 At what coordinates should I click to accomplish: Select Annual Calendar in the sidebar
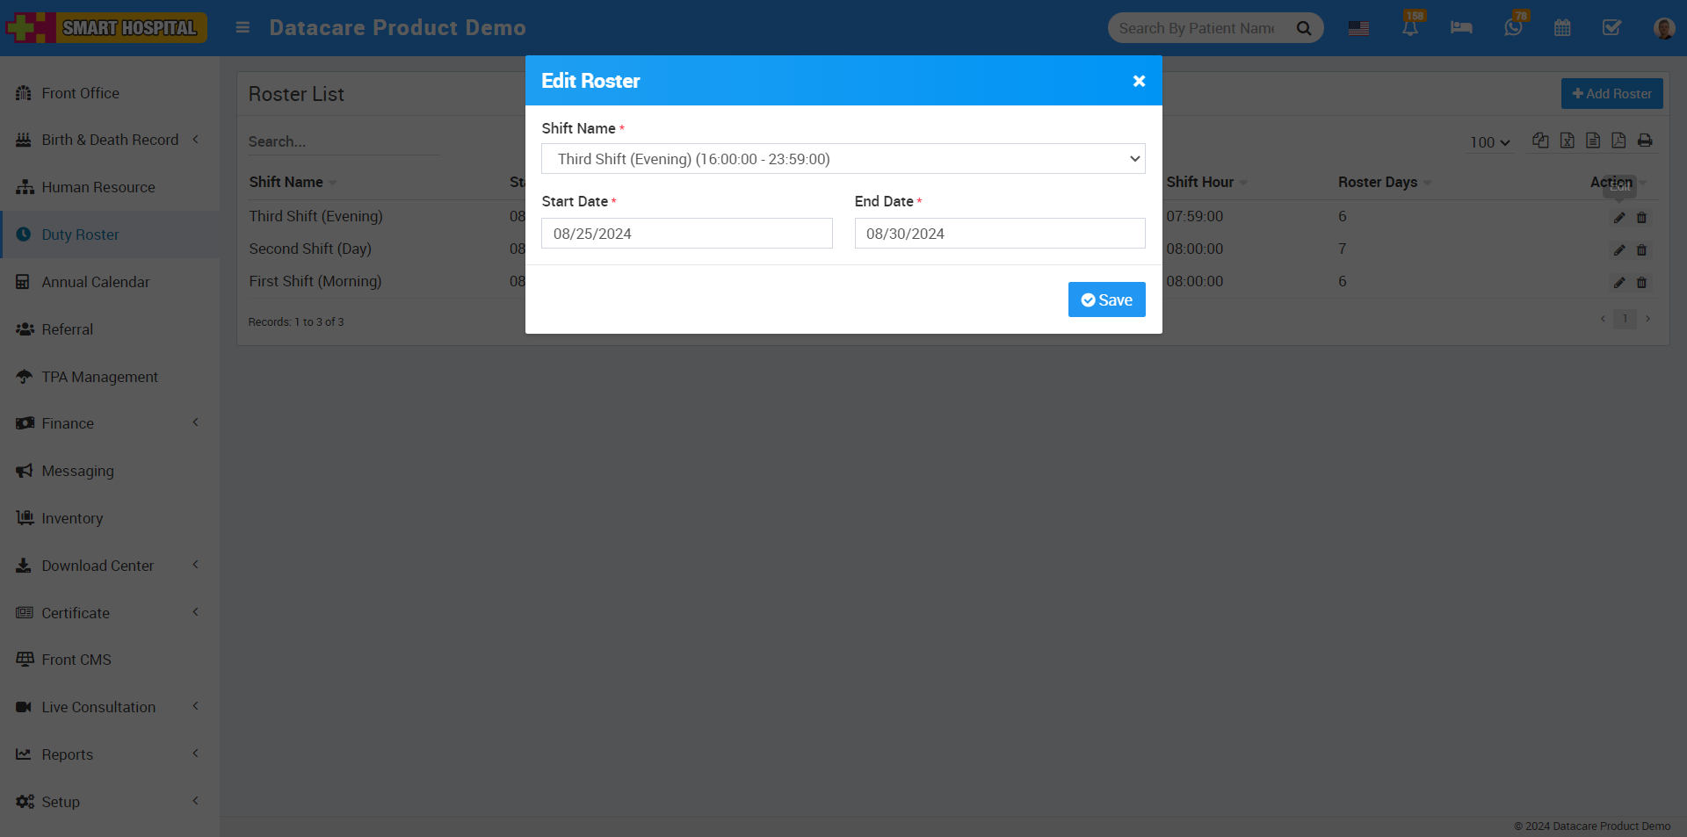95,282
